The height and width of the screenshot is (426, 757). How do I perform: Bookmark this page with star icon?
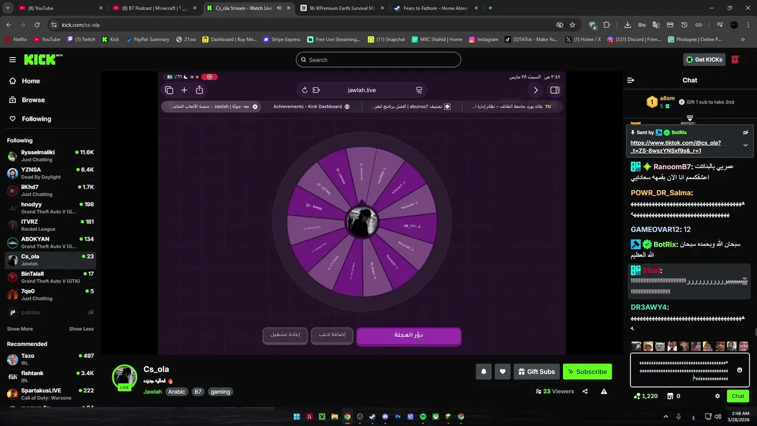pos(572,25)
